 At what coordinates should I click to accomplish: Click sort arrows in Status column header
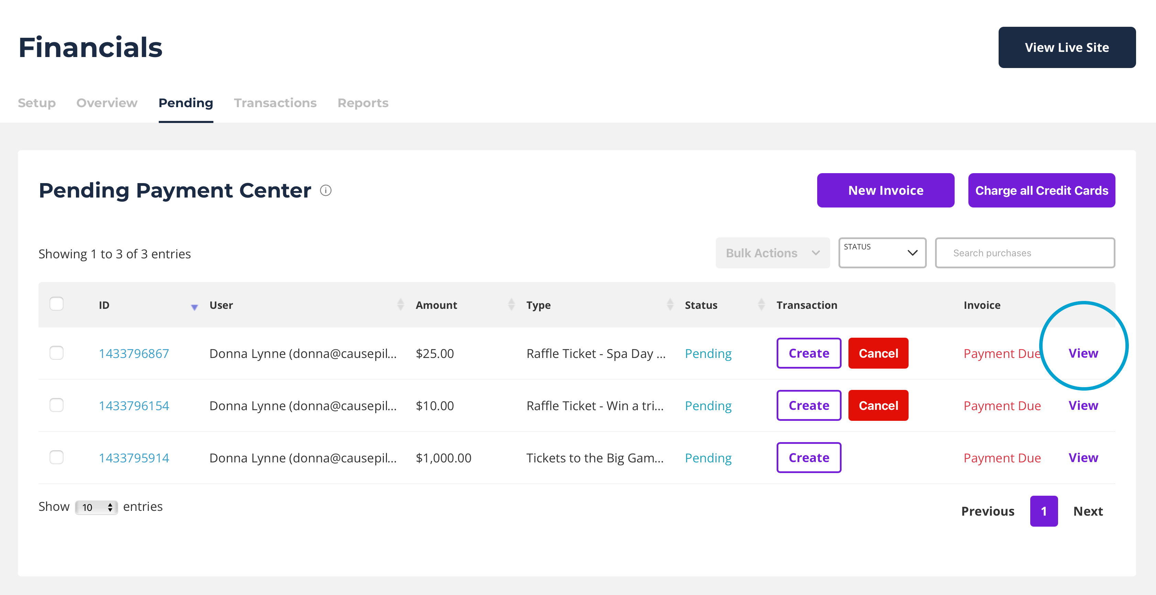coord(761,305)
